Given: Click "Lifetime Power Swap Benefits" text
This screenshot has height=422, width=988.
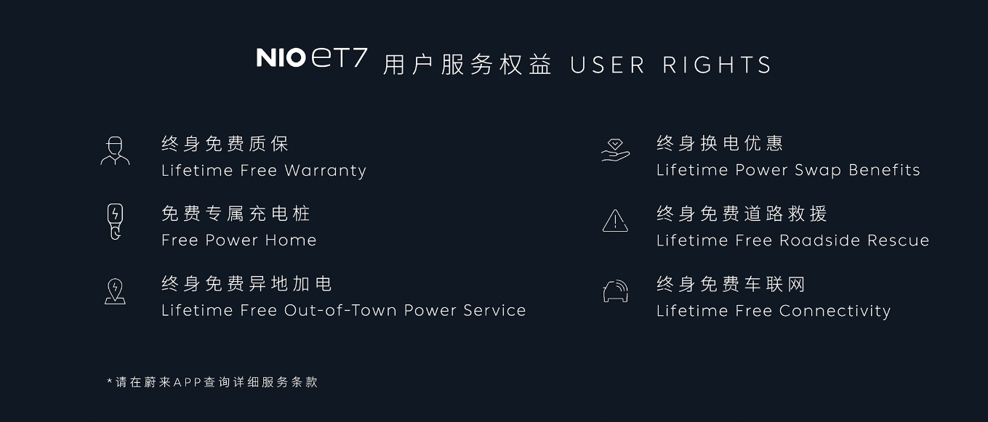Looking at the screenshot, I should [x=788, y=170].
